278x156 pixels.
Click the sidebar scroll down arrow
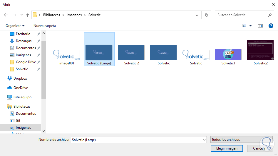(43, 131)
